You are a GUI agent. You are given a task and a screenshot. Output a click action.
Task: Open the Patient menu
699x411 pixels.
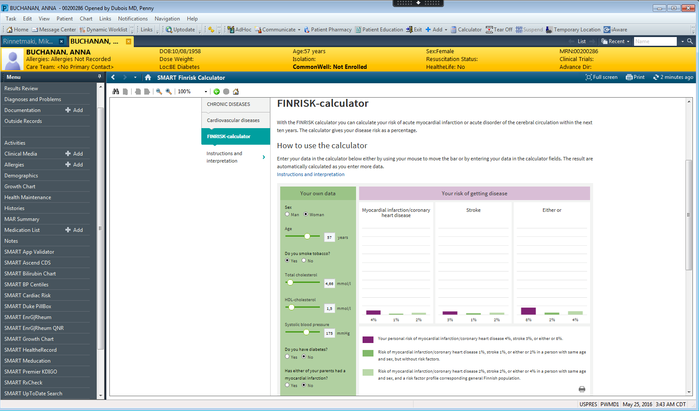point(64,19)
